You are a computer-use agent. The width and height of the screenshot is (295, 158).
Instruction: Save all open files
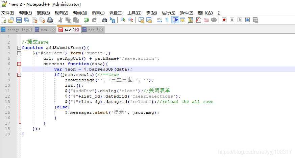click(x=27, y=20)
